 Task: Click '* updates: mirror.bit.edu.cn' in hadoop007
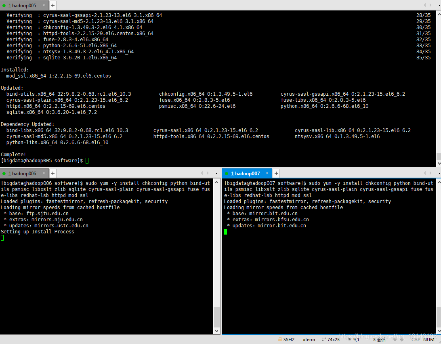click(267, 226)
